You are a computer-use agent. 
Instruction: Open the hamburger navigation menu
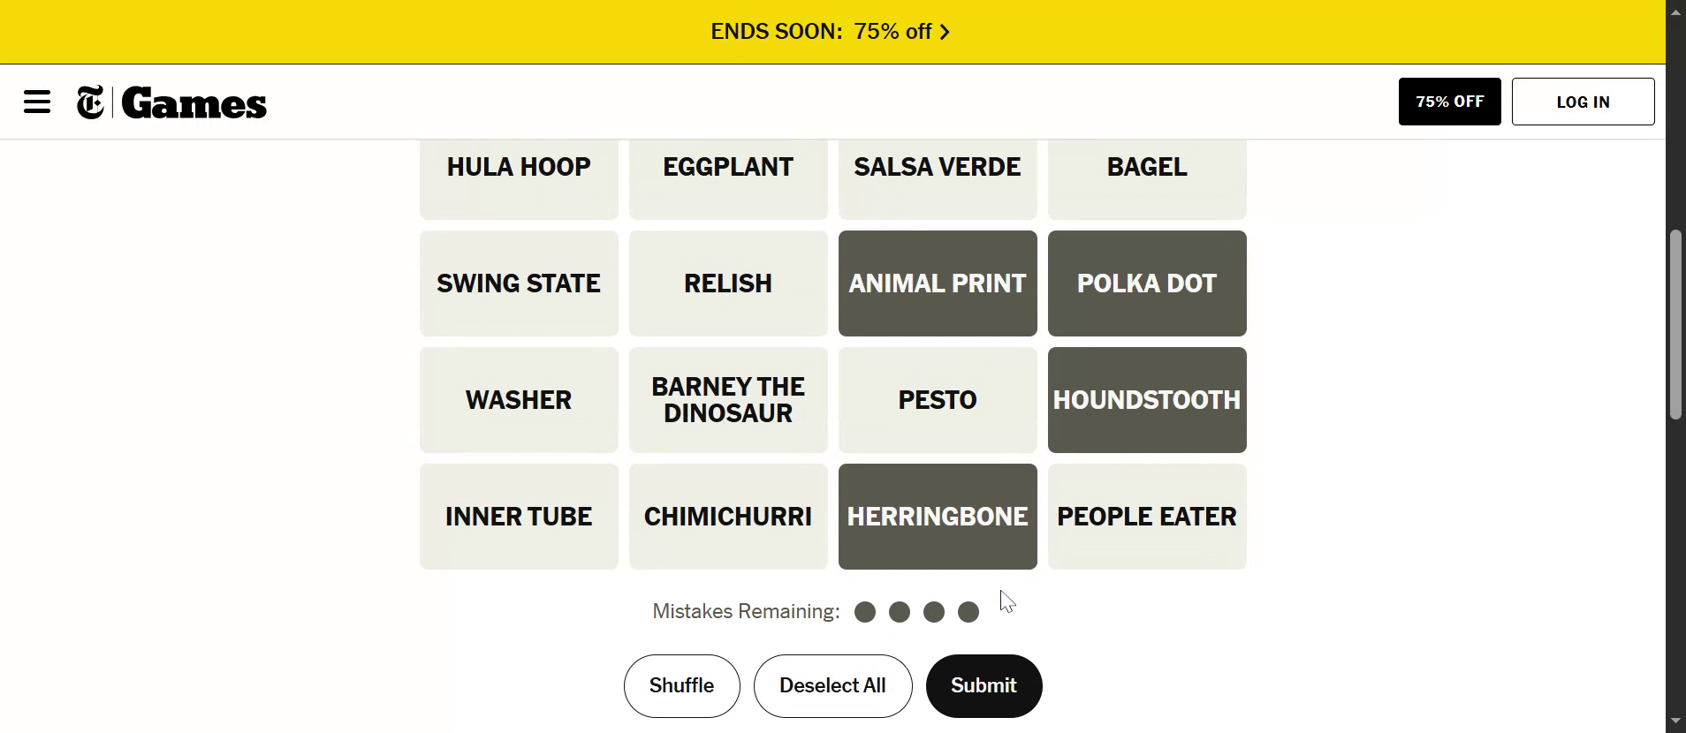click(37, 102)
